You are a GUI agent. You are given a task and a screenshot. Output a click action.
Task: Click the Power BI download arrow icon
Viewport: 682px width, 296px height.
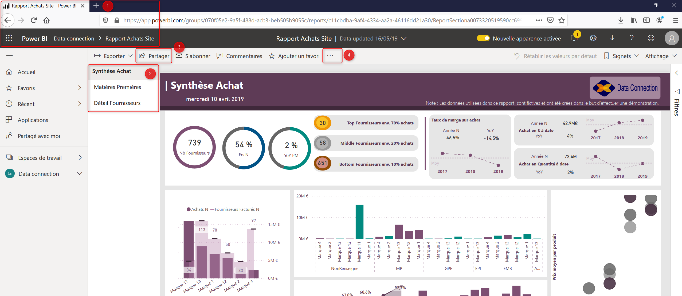point(612,38)
